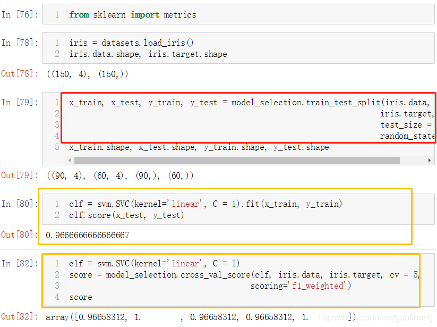Click the cross_val_score line in cell 82
Viewport: 437px width, 327px height.
(x=244, y=275)
